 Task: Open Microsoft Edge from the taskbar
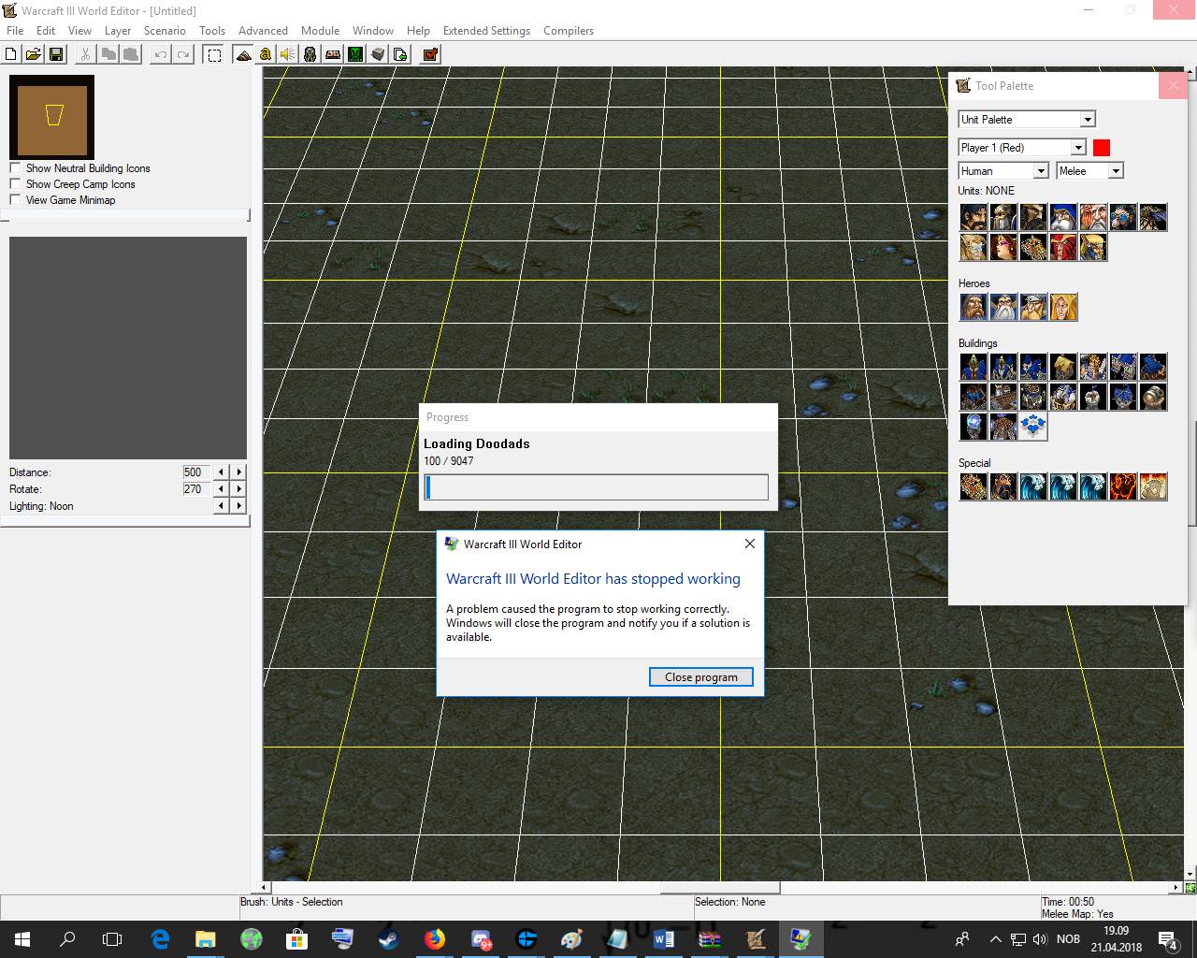[x=160, y=939]
